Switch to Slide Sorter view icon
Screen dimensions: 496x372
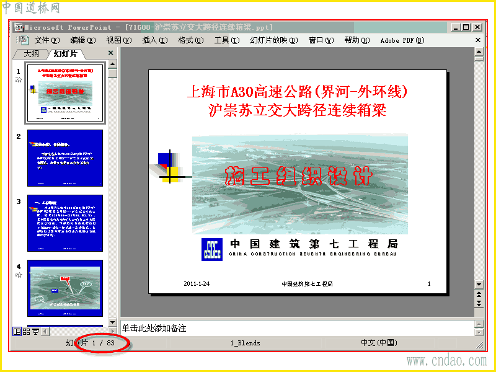(x=26, y=331)
